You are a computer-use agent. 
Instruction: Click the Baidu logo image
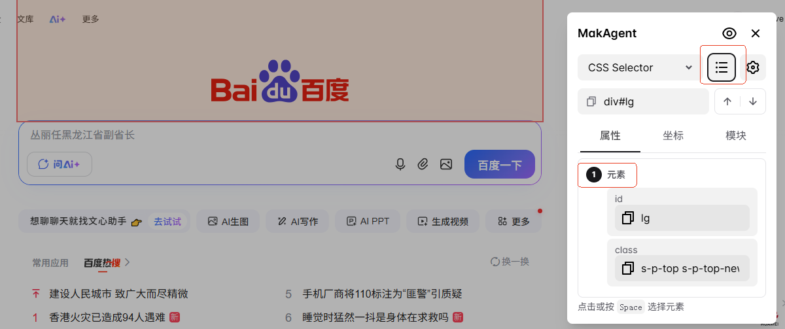[x=279, y=82]
